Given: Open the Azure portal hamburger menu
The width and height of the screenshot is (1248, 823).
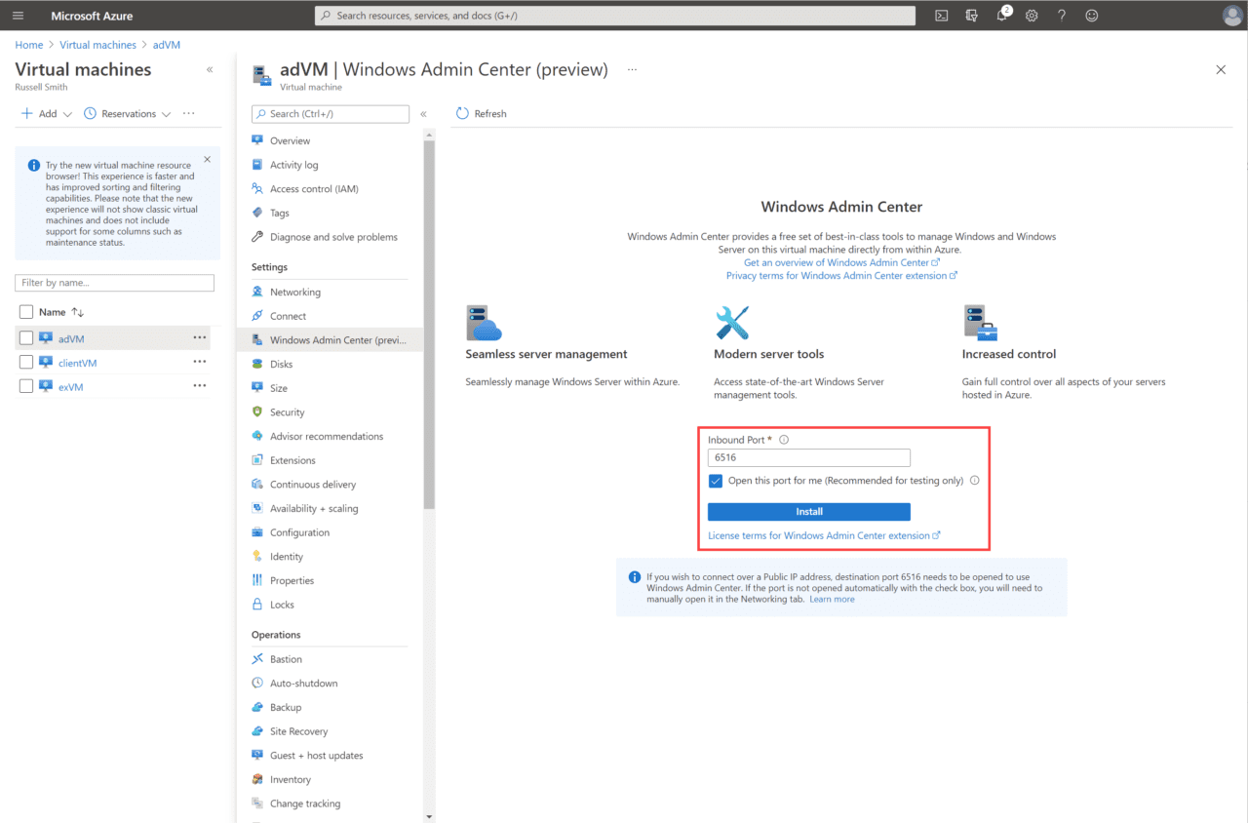Looking at the screenshot, I should coord(18,16).
